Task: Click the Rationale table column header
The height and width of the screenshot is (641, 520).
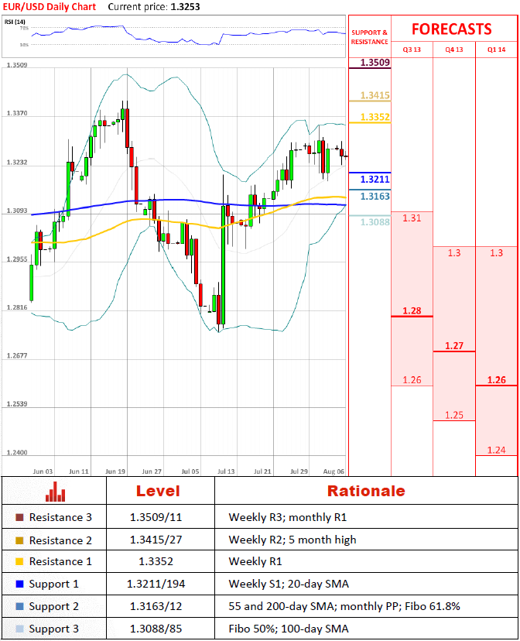Action: tap(365, 492)
